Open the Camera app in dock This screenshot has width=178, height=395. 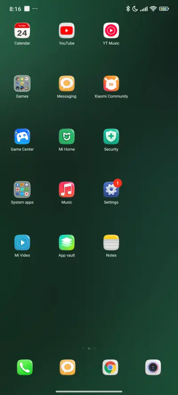pyautogui.click(x=153, y=367)
